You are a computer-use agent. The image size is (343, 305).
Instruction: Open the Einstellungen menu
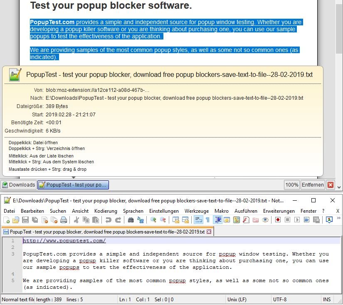click(x=164, y=211)
